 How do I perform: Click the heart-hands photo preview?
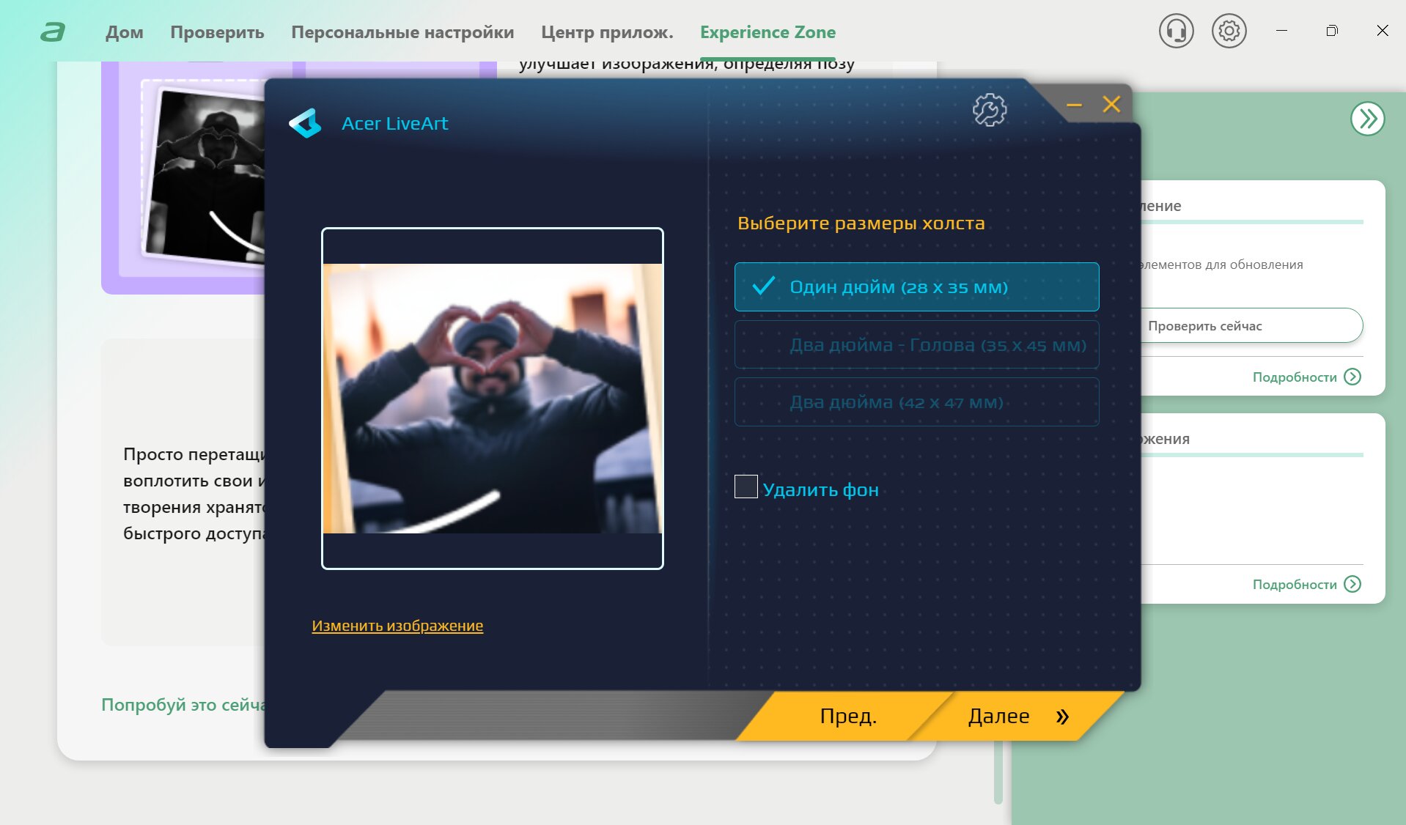pos(492,398)
